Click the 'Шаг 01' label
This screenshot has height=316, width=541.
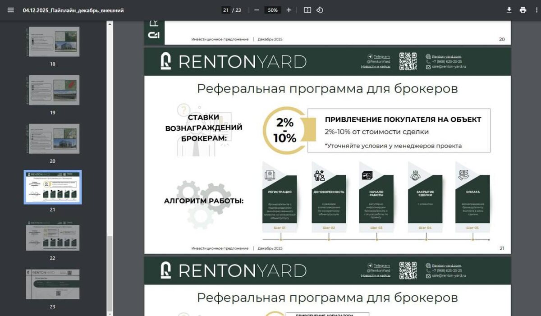point(280,228)
